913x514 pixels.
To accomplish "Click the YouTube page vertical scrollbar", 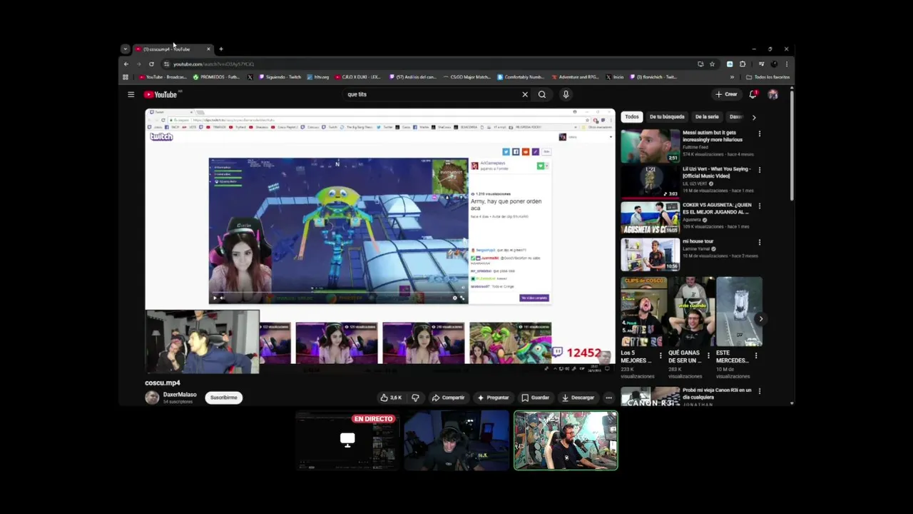I will [792, 146].
